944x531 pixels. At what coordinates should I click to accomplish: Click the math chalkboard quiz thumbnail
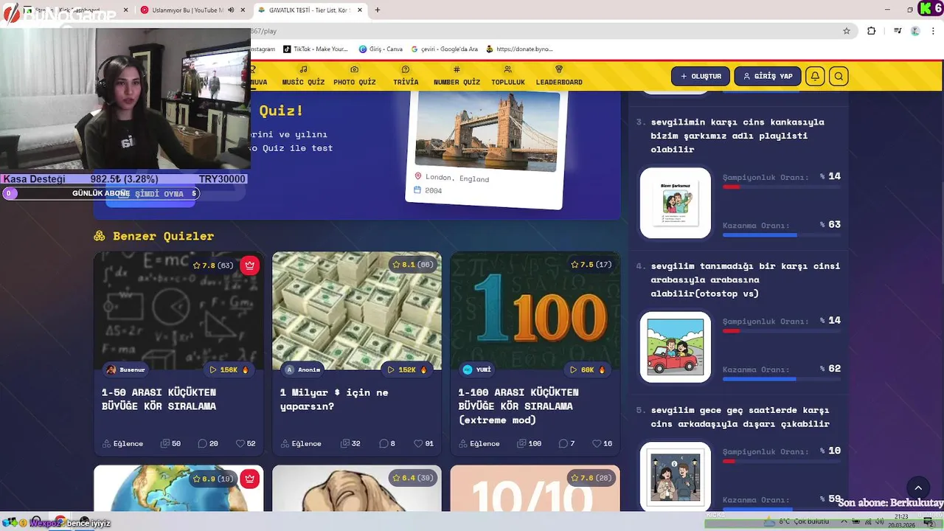tap(178, 311)
